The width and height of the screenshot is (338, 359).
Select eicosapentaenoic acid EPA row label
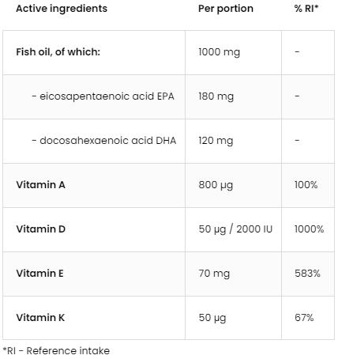pos(103,96)
